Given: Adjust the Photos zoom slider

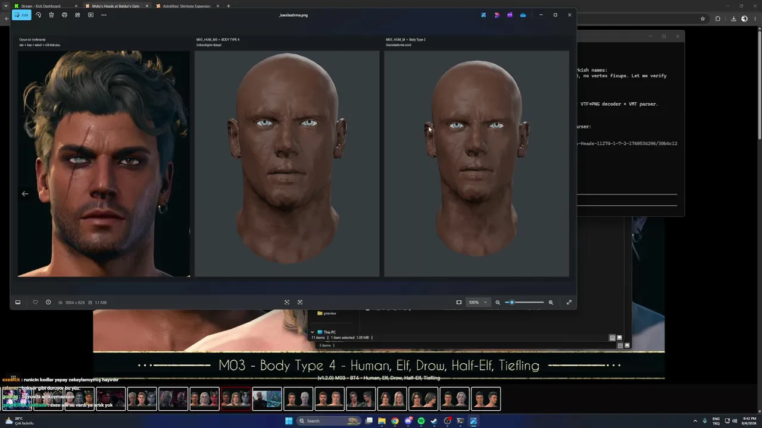Looking at the screenshot, I should click(524, 303).
